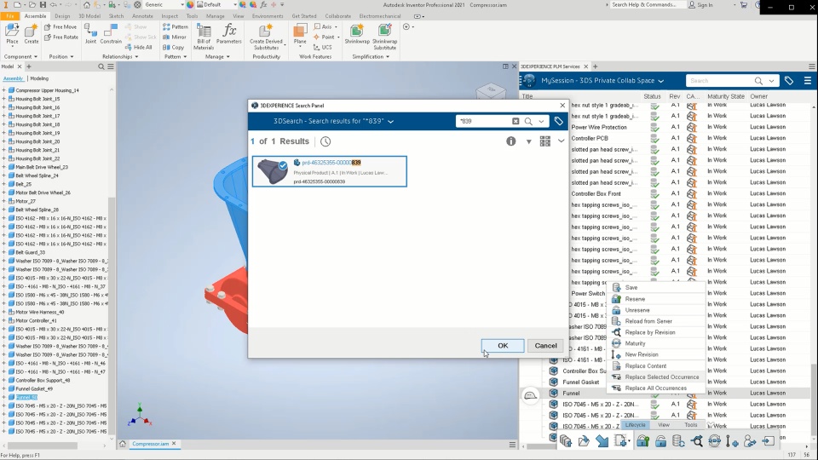Open MySession collab space dropdown
Image resolution: width=818 pixels, height=460 pixels.
661,81
